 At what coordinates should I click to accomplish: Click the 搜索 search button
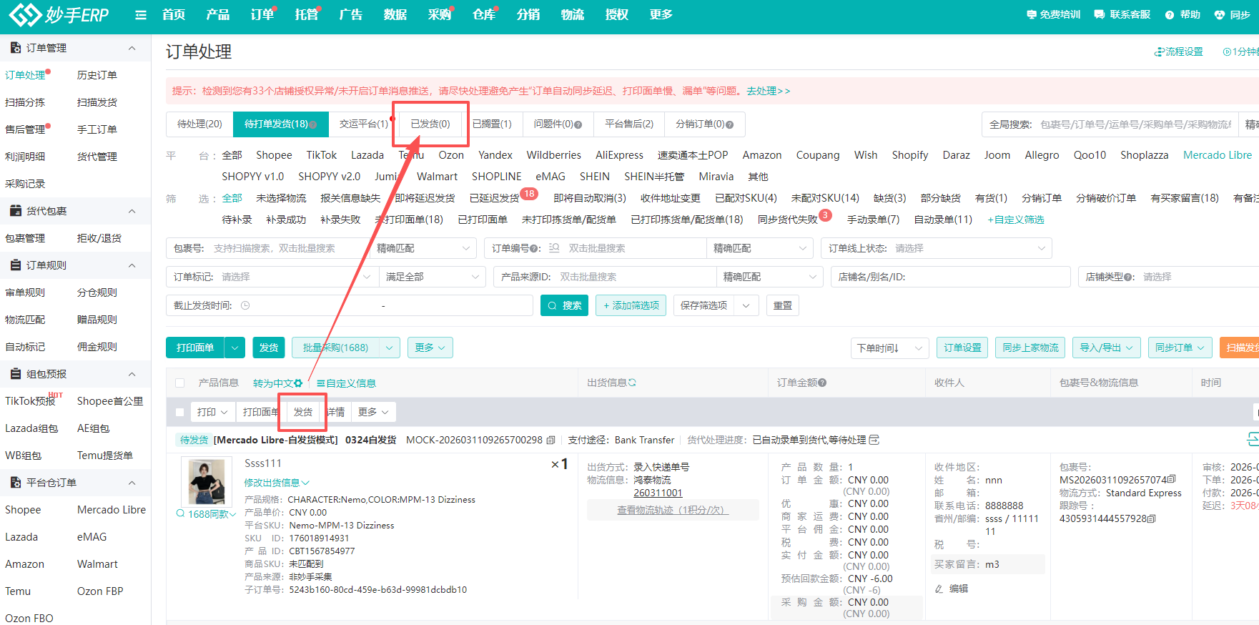(564, 305)
